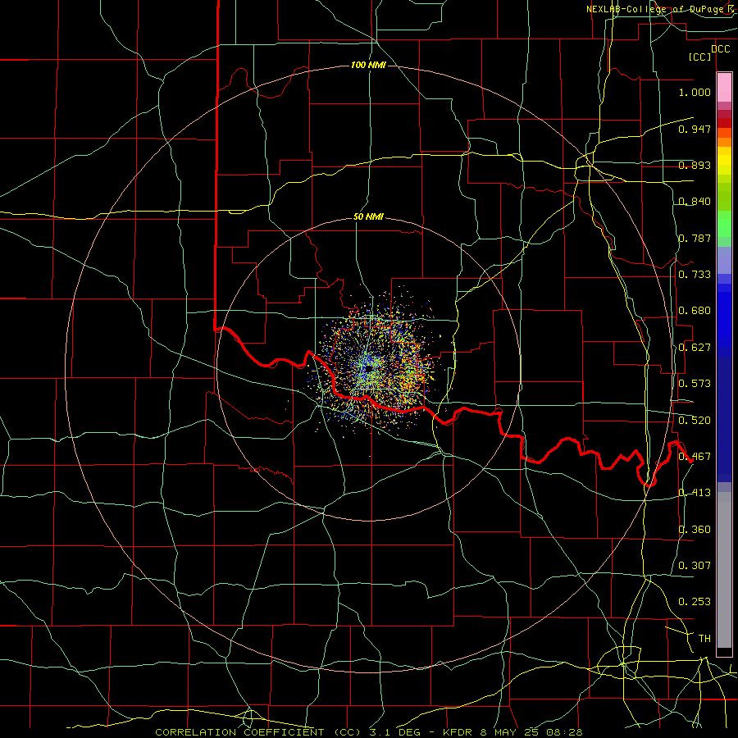Click the '0.467' scale value
The height and width of the screenshot is (738, 738).
(695, 457)
